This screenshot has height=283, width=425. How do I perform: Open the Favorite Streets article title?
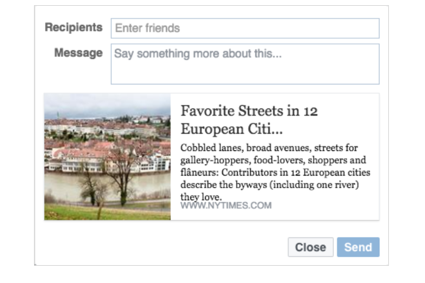point(249,112)
